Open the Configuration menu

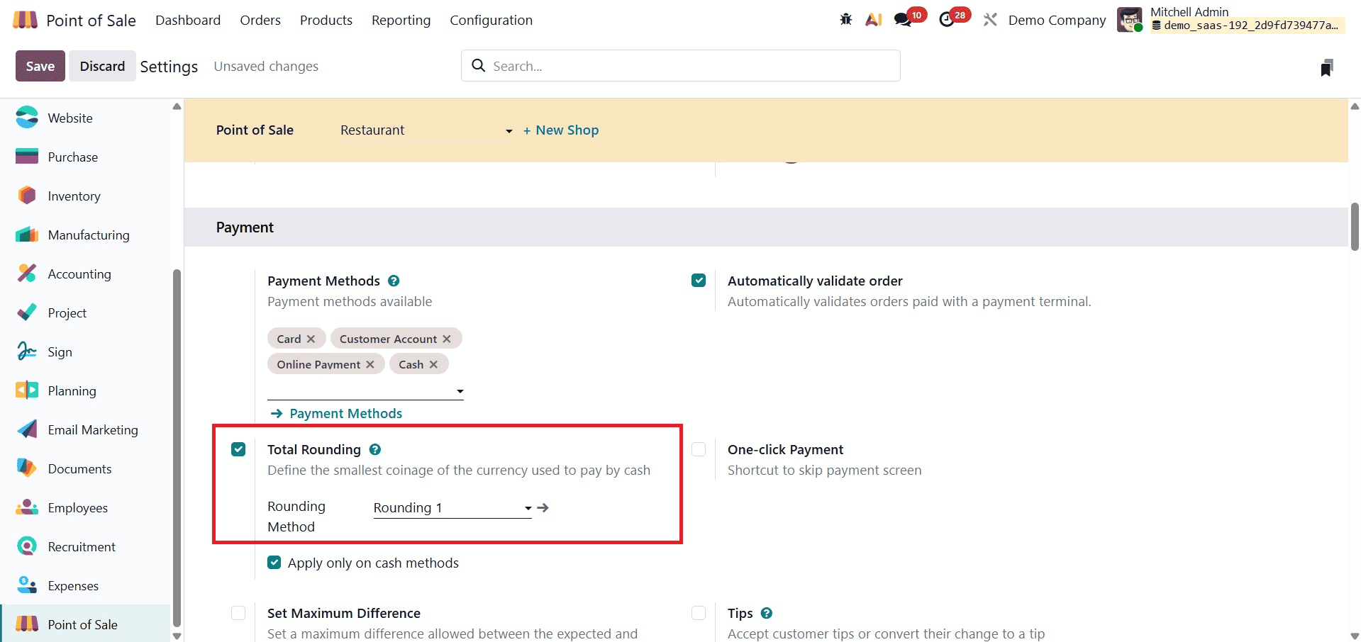point(491,20)
